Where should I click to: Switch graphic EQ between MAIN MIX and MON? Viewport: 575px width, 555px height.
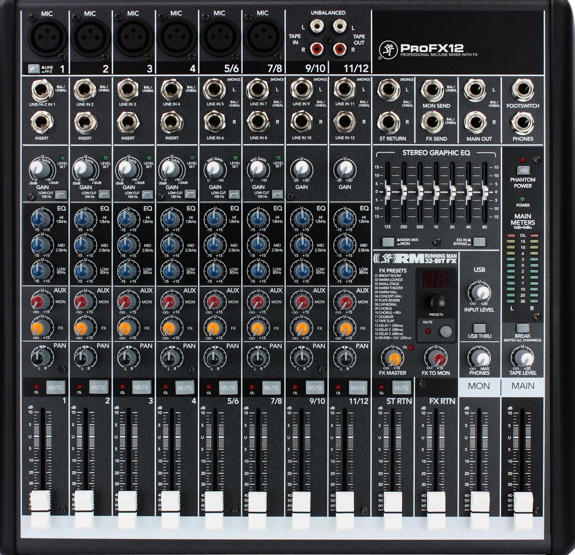tap(388, 242)
